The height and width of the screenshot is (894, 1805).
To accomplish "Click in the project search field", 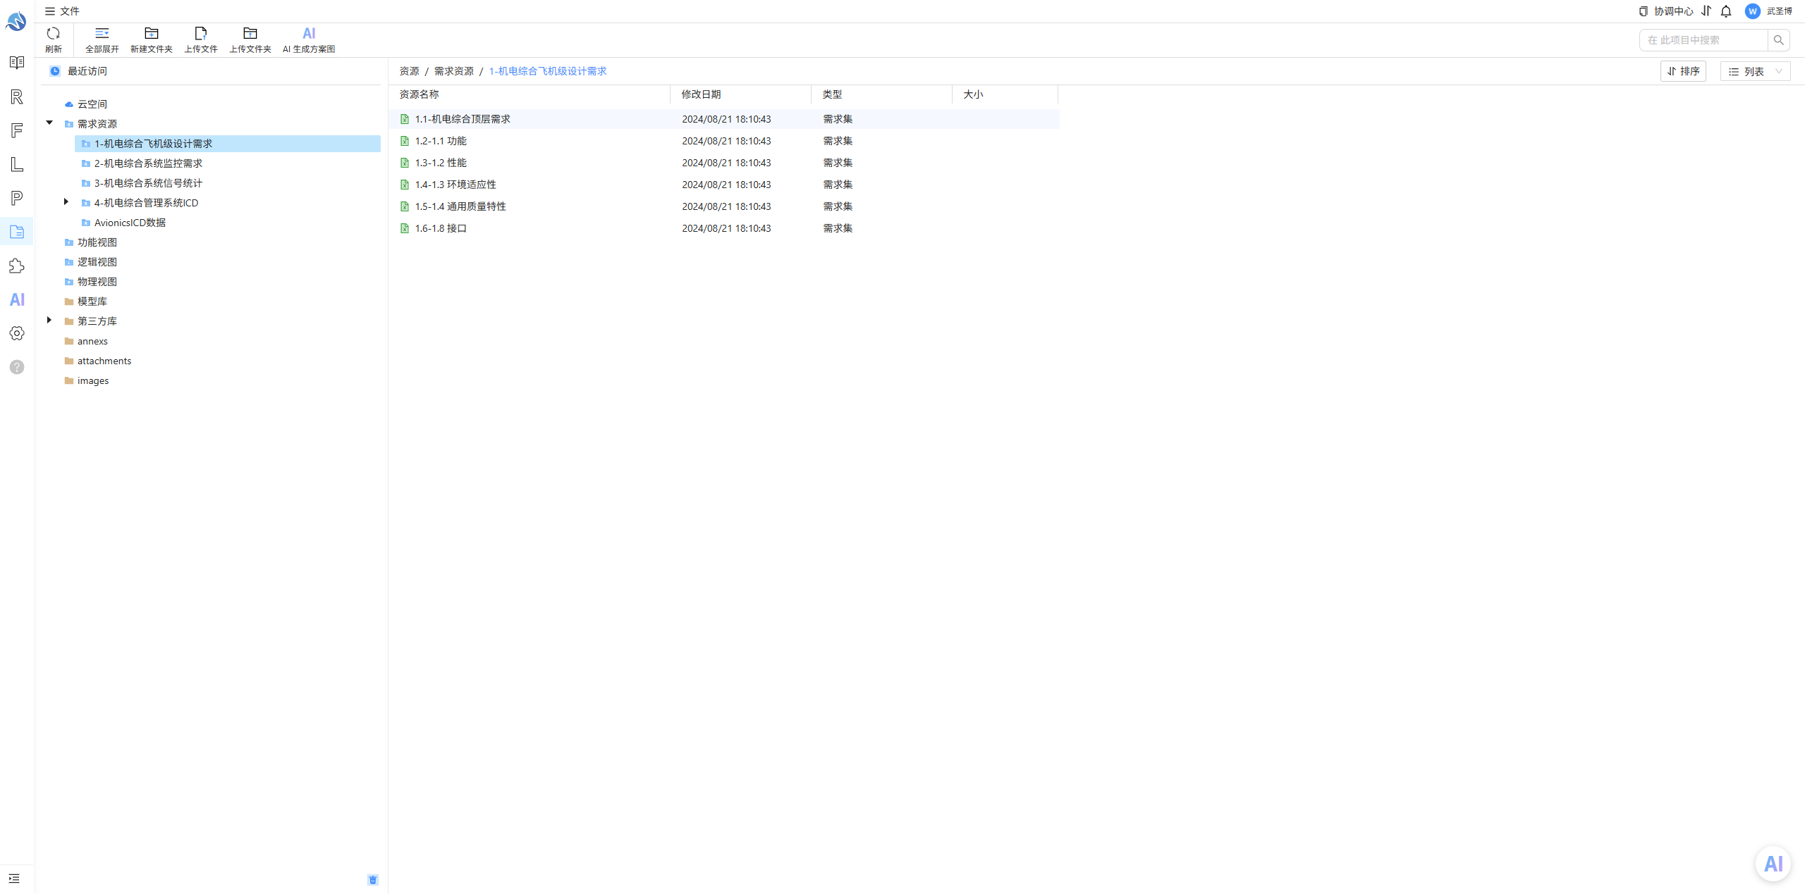I will point(1703,40).
